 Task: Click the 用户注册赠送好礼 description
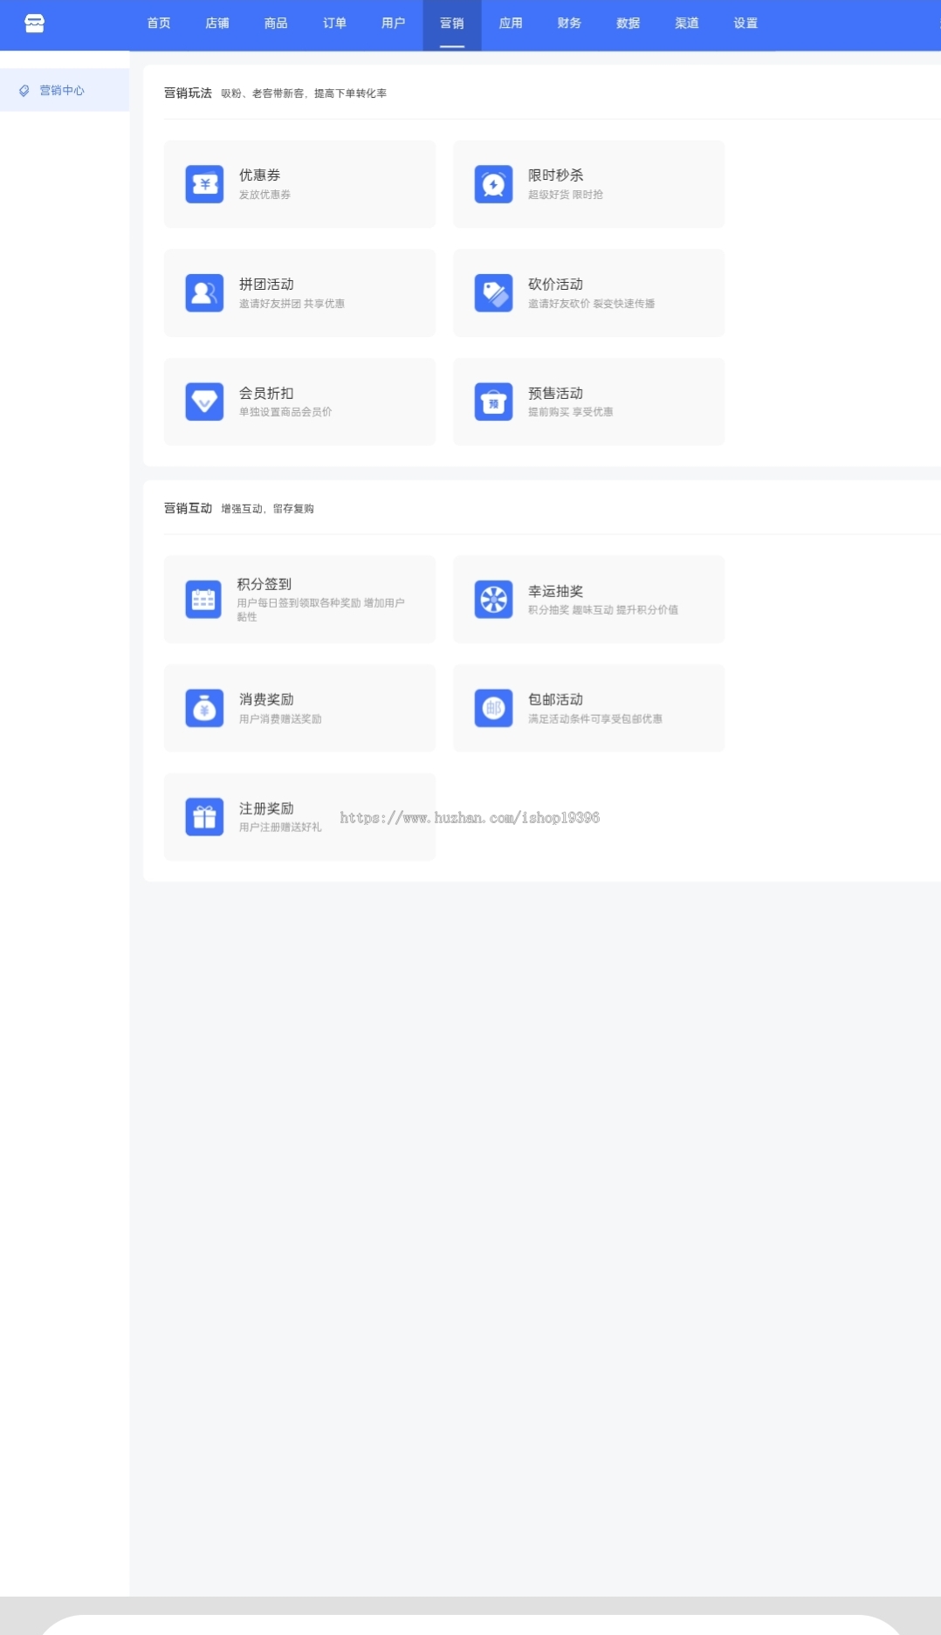click(x=280, y=828)
